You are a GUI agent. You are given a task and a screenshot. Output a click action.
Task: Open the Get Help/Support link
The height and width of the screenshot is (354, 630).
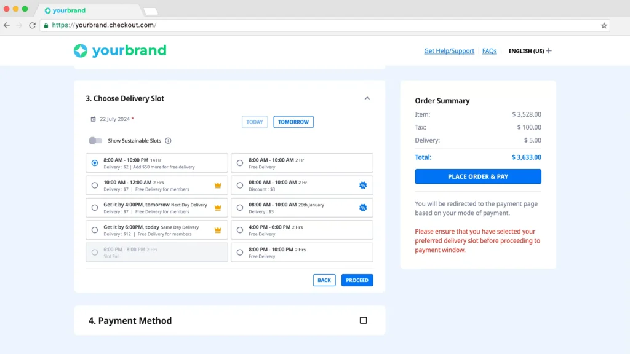[x=449, y=51]
